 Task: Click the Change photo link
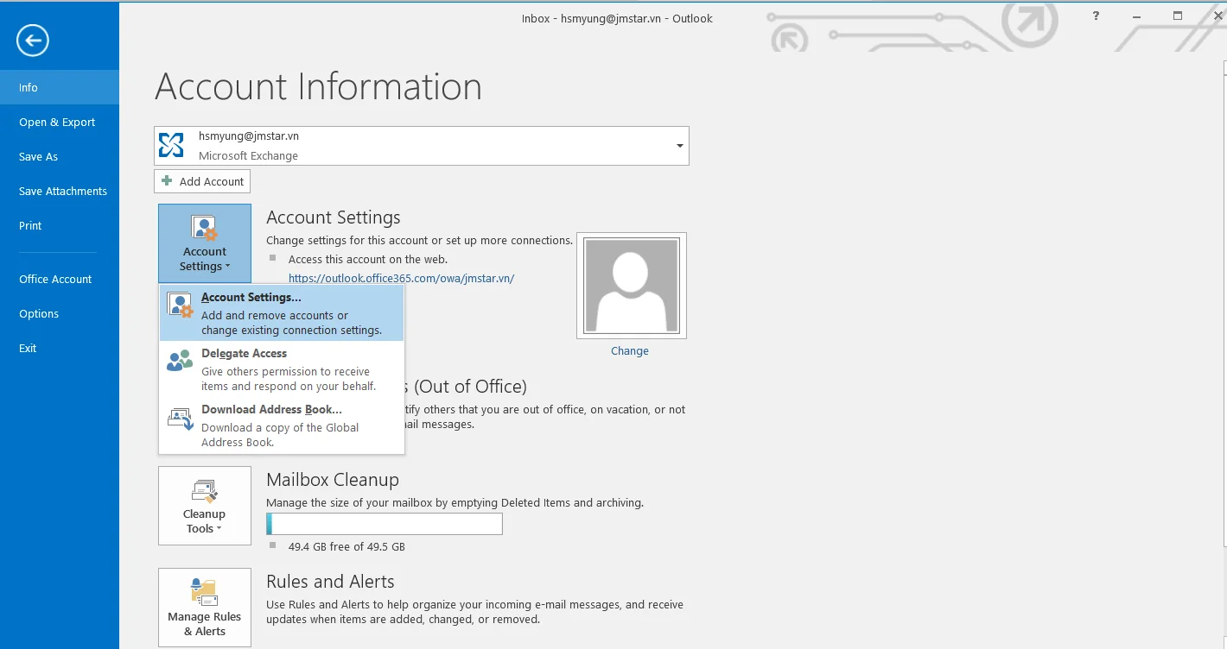pyautogui.click(x=629, y=351)
